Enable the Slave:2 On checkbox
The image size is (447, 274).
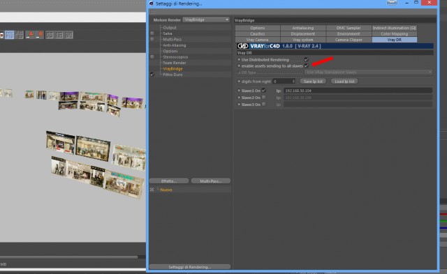(x=264, y=98)
